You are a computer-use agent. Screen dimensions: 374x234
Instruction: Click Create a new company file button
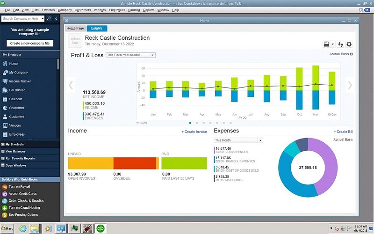[30, 43]
